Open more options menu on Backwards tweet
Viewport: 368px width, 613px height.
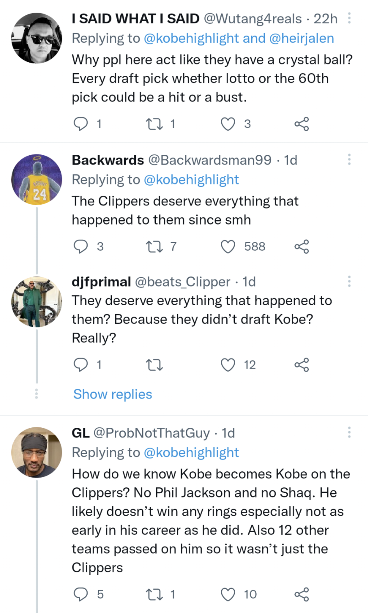[349, 160]
